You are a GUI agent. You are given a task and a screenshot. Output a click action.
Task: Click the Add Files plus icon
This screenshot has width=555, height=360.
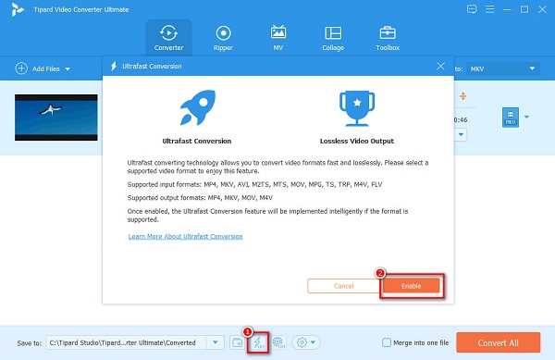(21, 68)
